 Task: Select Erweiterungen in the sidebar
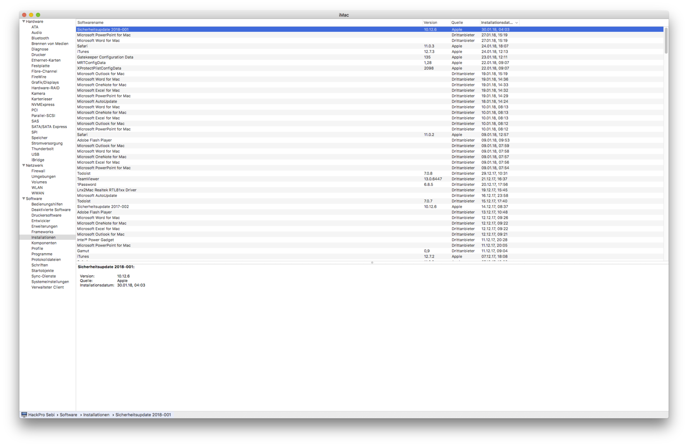[45, 226]
